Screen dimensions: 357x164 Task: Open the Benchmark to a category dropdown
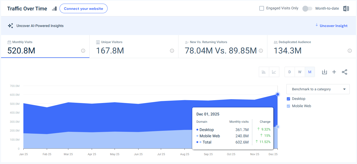click(x=318, y=89)
